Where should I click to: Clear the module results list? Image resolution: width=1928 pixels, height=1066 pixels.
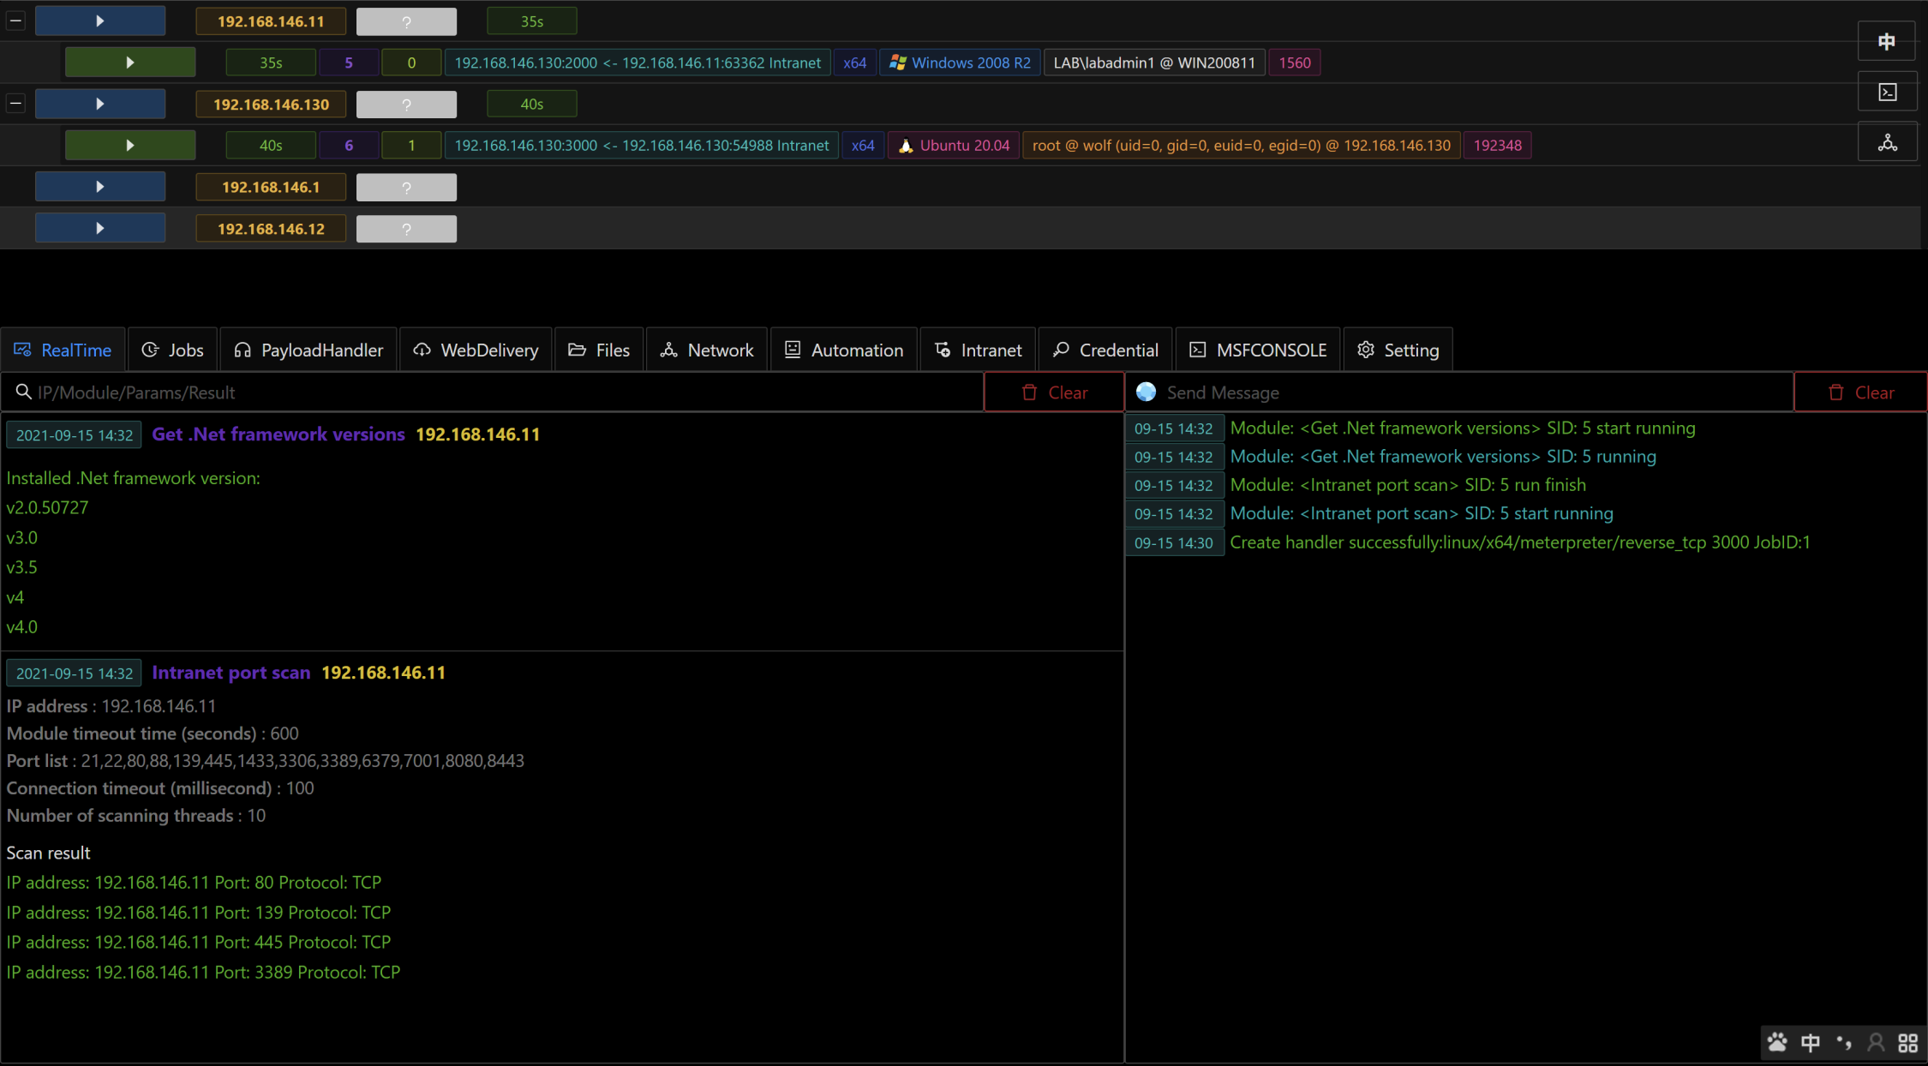click(x=1054, y=392)
